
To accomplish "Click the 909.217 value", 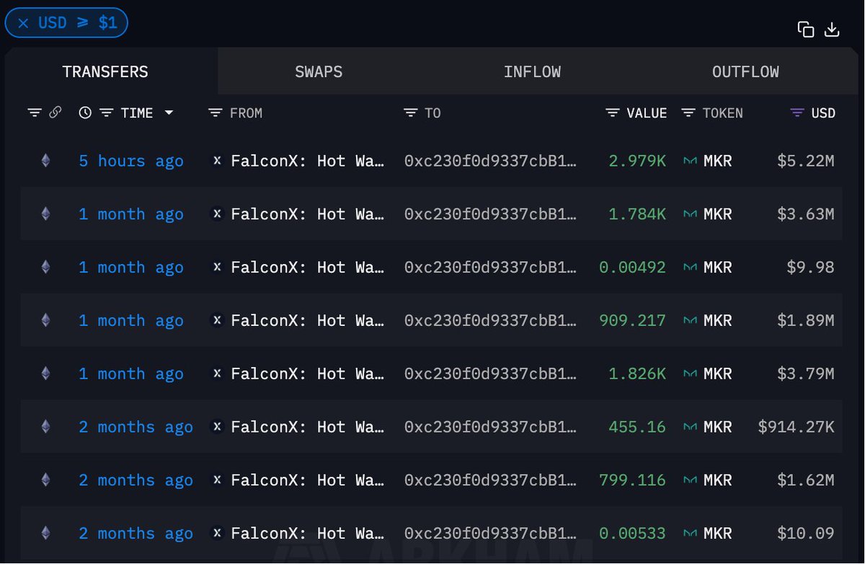I will 632,320.
